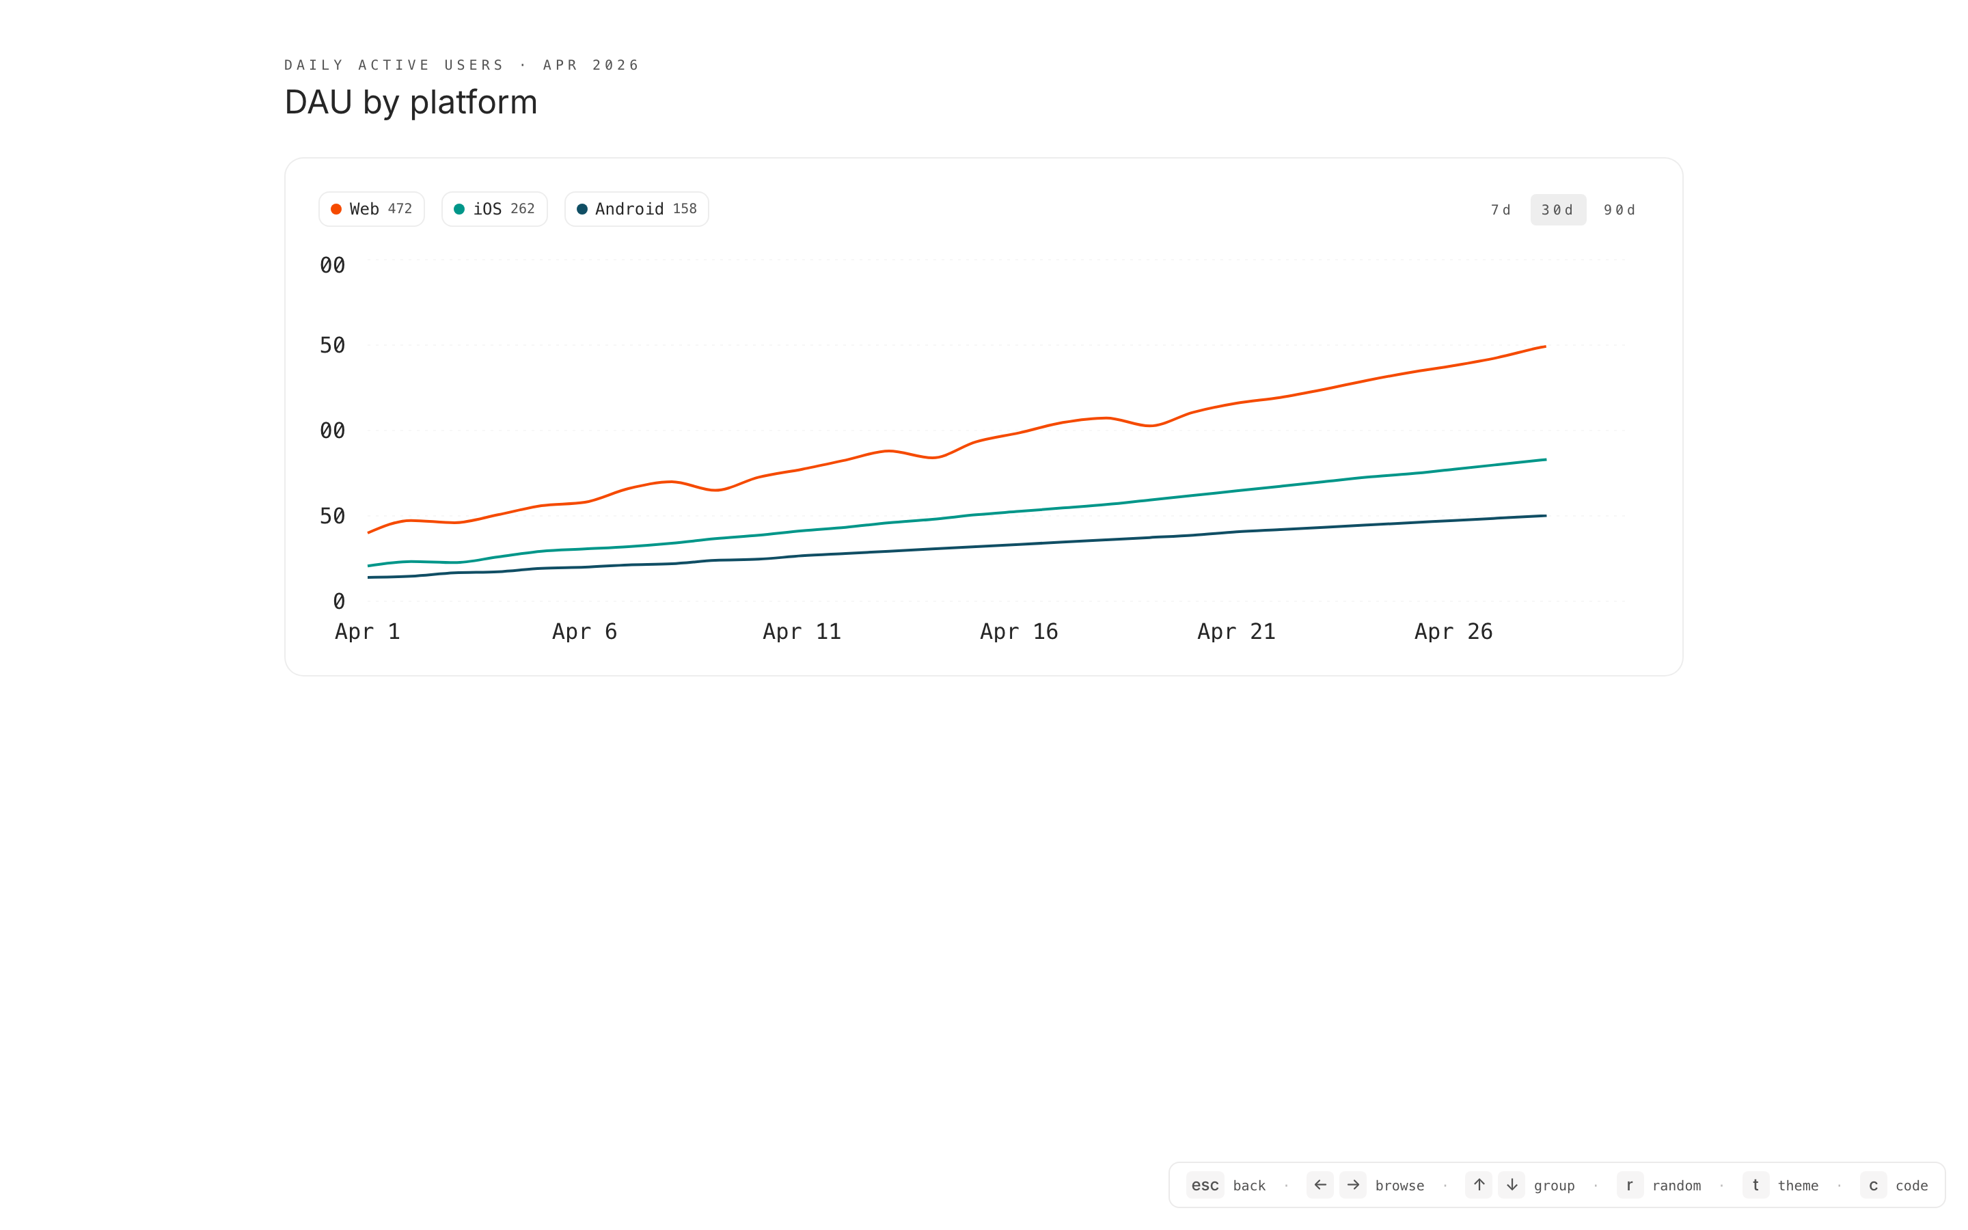Click the teal iOS color dot
The image size is (1968, 1230).
coord(459,209)
